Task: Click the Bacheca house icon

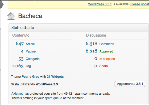Action: coord(11,16)
